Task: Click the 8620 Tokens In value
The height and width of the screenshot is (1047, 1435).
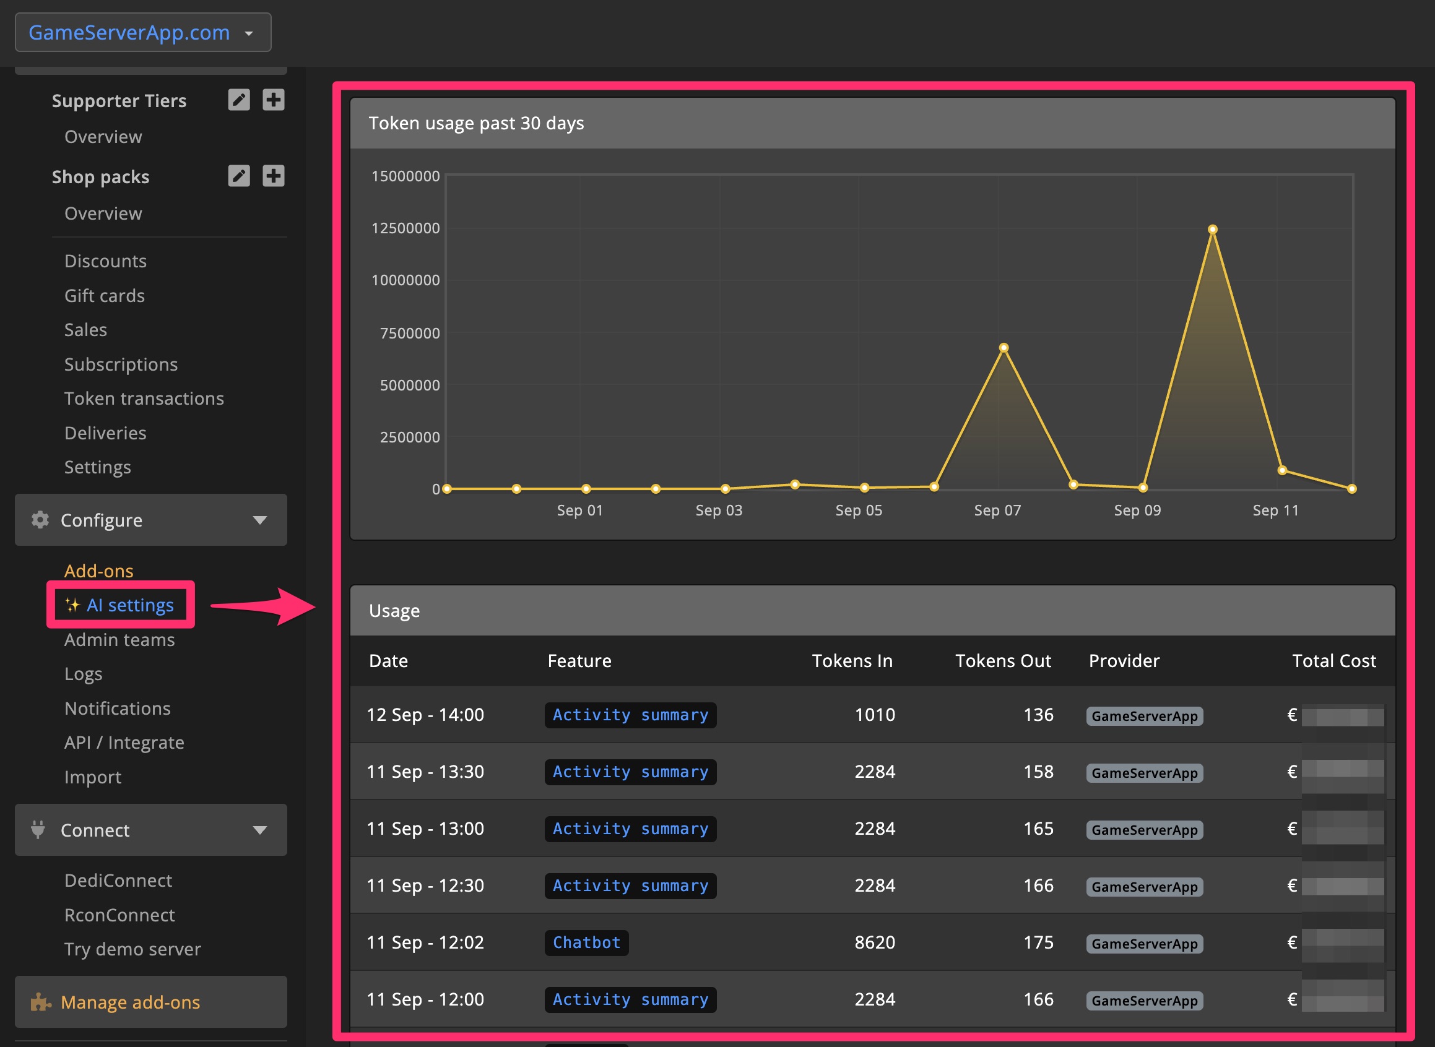Action: [875, 942]
